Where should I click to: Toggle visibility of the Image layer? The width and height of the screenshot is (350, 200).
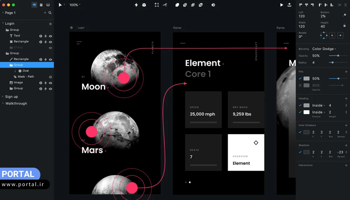tap(50, 83)
